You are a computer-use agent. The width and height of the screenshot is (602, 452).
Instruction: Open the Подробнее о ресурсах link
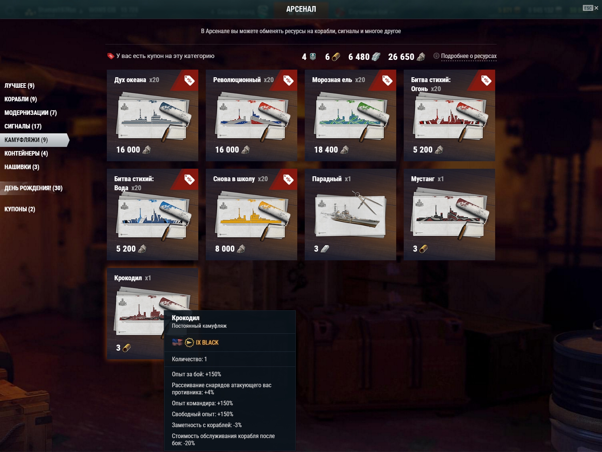click(x=469, y=56)
